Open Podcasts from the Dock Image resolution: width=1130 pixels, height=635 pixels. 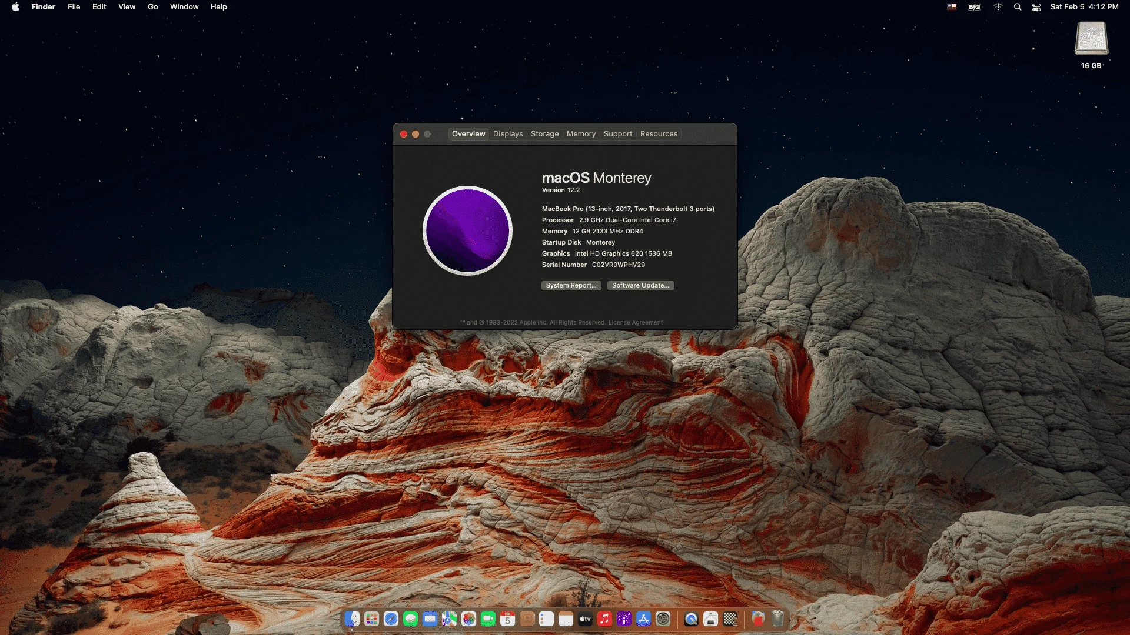(x=624, y=619)
